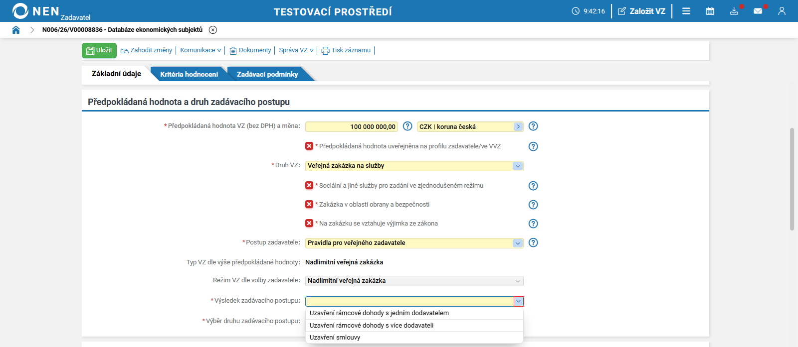
Task: Show help for Předpokládaná hodnota uveřejněna
Action: (x=533, y=146)
